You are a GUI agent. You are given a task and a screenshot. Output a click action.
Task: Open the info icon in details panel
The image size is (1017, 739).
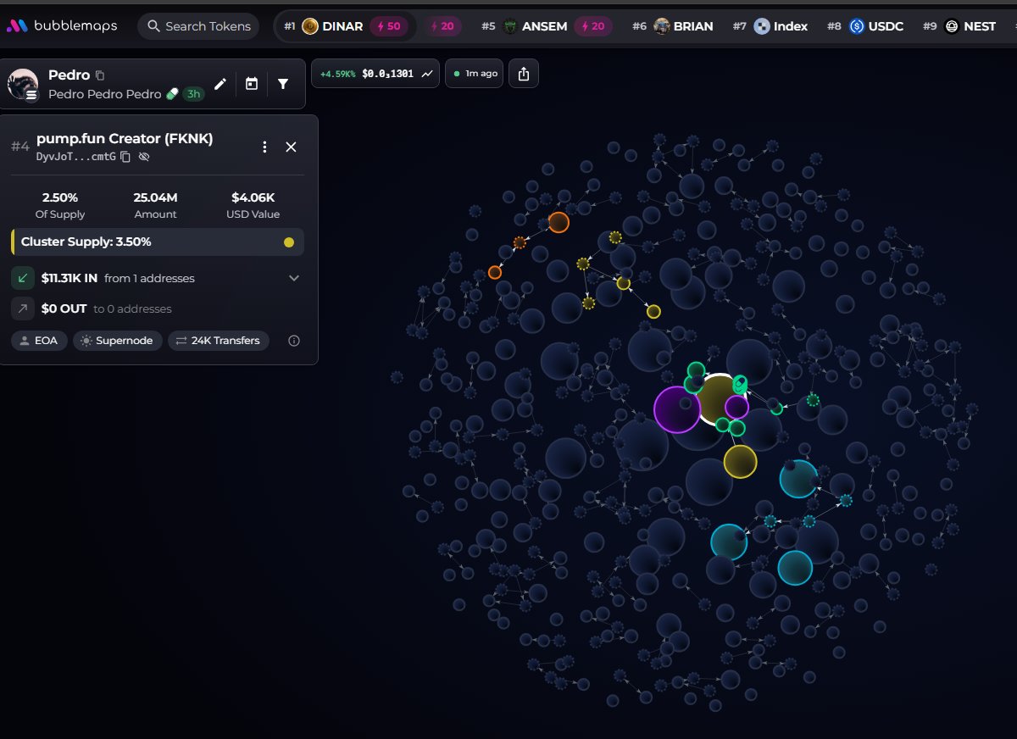pyautogui.click(x=294, y=341)
